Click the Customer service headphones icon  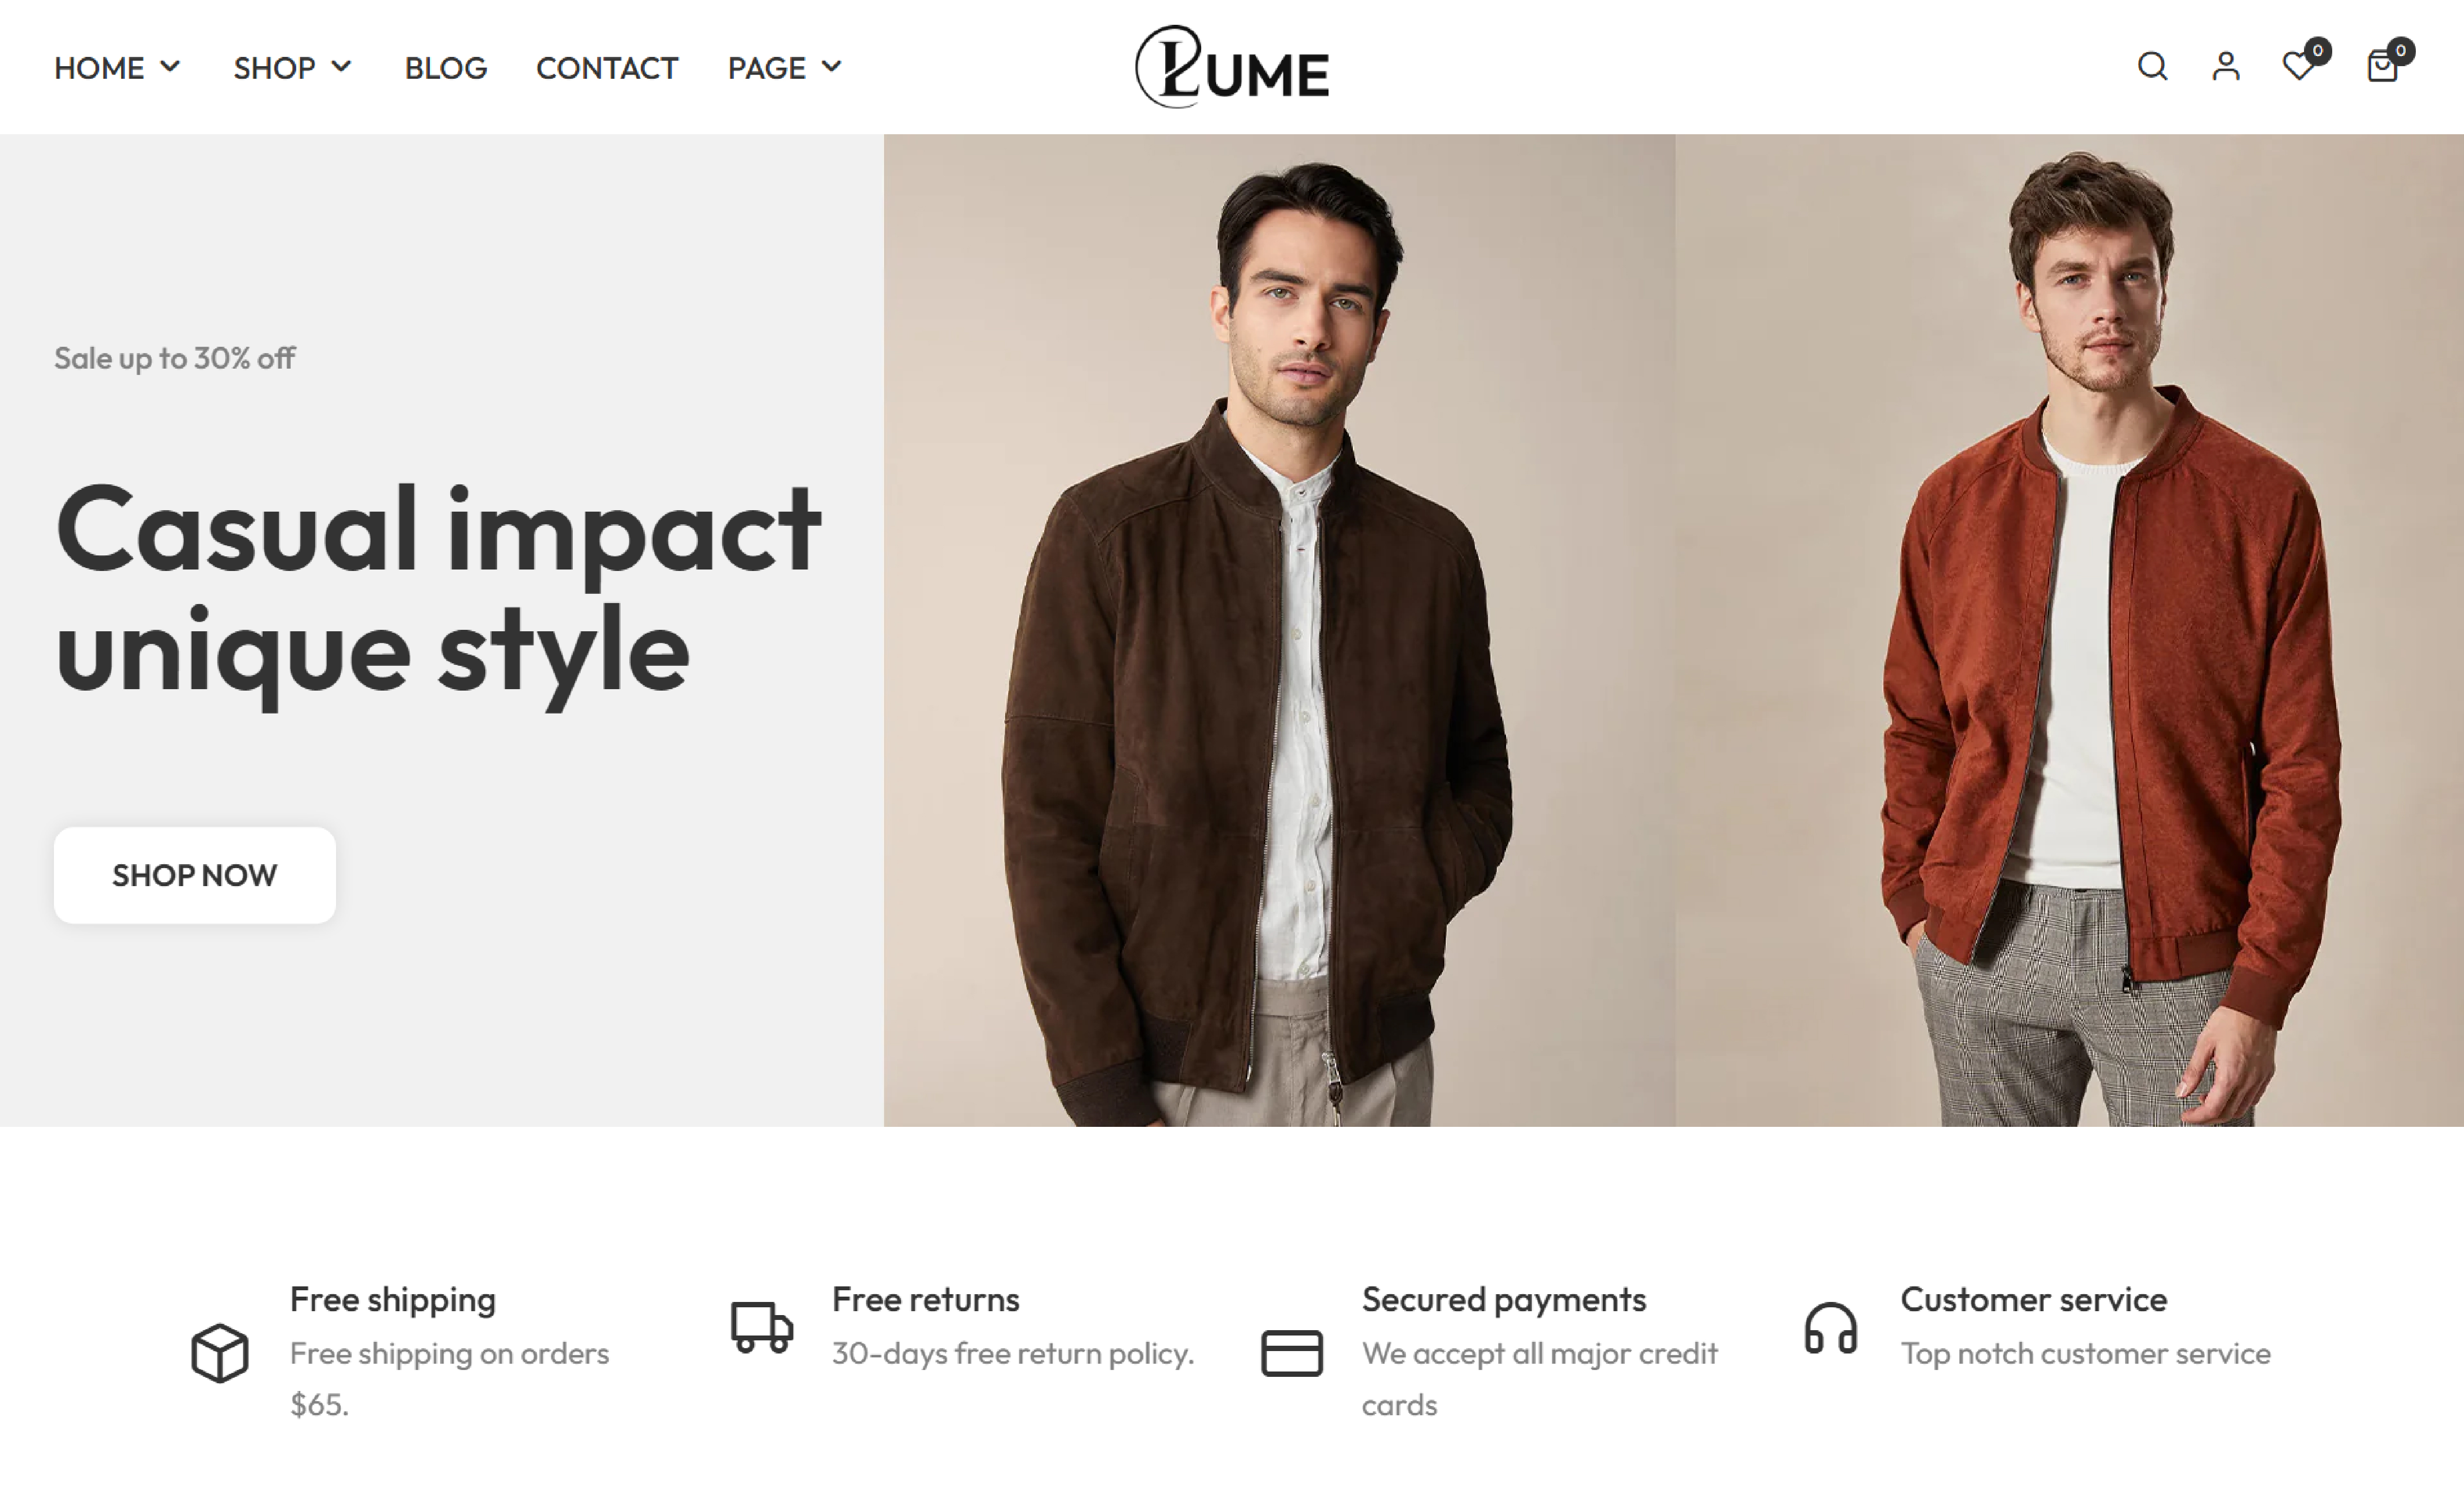point(1830,1328)
